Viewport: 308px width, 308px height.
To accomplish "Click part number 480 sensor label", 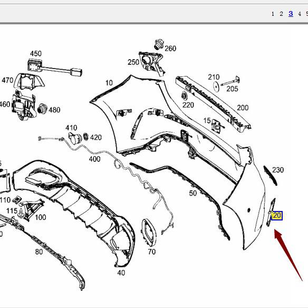I will 54,110.
